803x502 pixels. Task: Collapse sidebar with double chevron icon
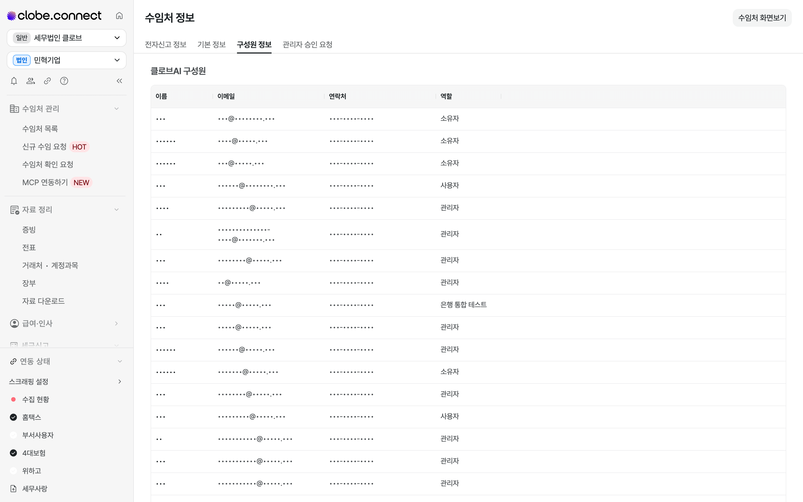point(119,81)
